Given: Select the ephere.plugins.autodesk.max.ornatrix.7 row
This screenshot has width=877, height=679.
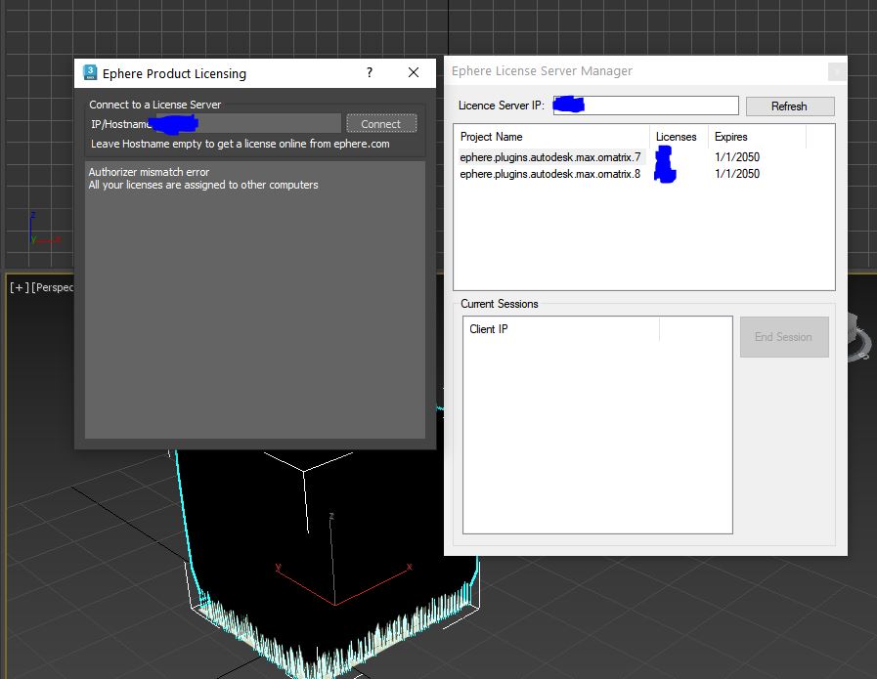Looking at the screenshot, I should click(550, 157).
